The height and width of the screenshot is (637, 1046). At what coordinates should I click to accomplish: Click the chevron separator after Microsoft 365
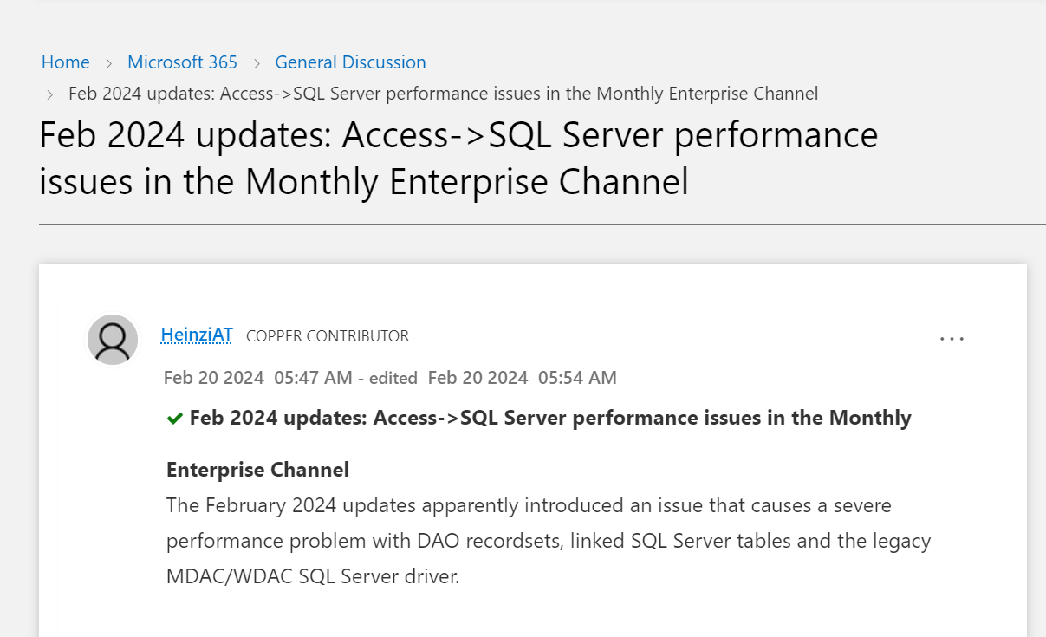[x=256, y=62]
